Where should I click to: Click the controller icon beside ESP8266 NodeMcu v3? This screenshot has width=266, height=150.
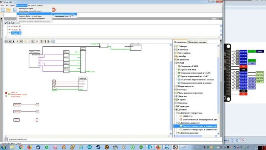pos(6,139)
